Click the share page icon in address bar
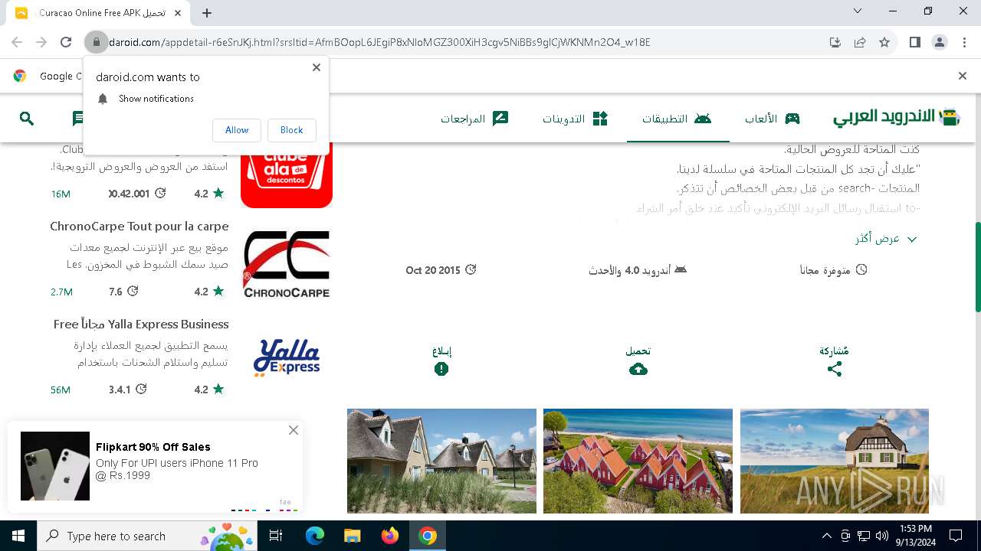 click(860, 43)
